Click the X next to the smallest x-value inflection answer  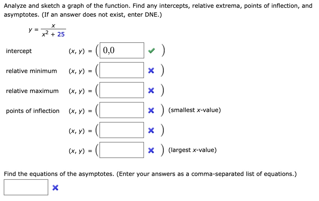click(x=151, y=110)
